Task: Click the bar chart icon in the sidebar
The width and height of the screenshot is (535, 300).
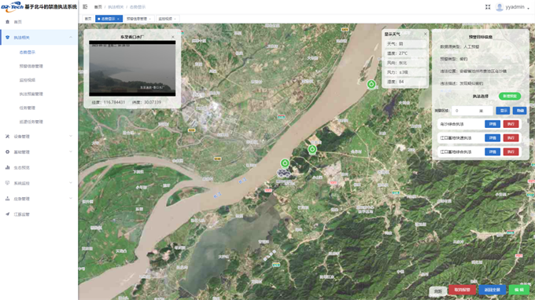Action: (8, 167)
